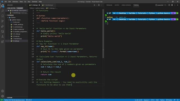Click the Python language mode in status bar
Image resolution: width=180 pixels, height=101 pixels.
(162, 100)
